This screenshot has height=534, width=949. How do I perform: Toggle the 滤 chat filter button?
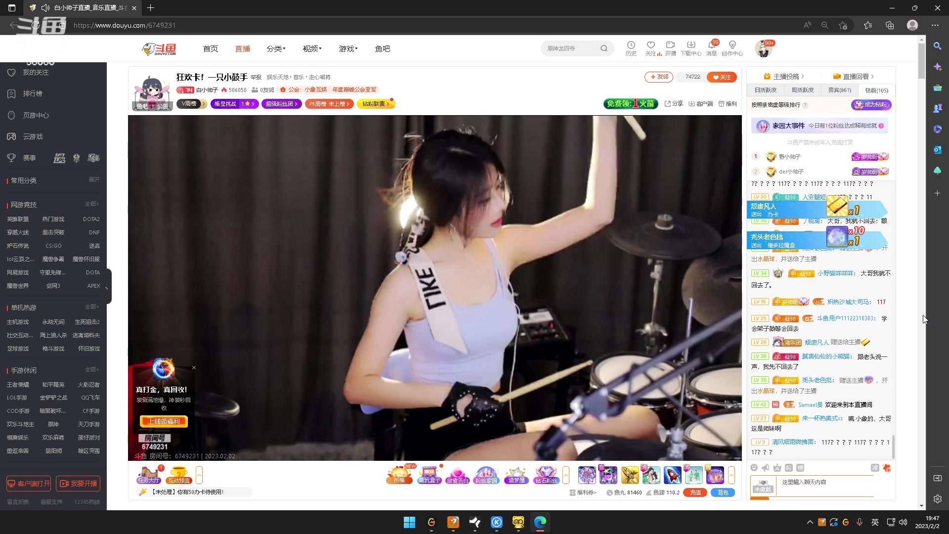pos(874,468)
